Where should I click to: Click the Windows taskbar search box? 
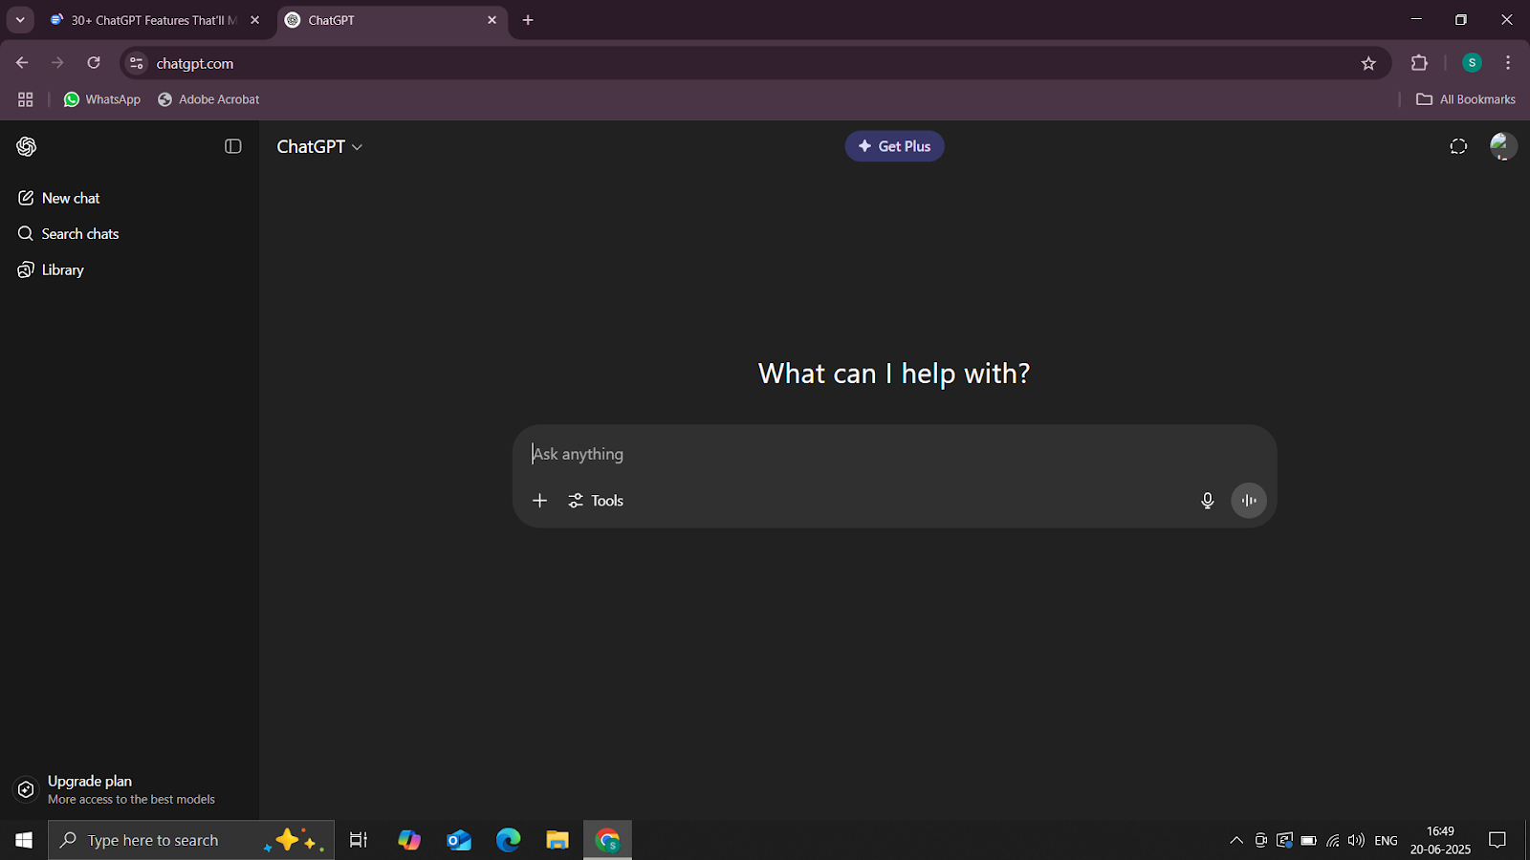[191, 840]
